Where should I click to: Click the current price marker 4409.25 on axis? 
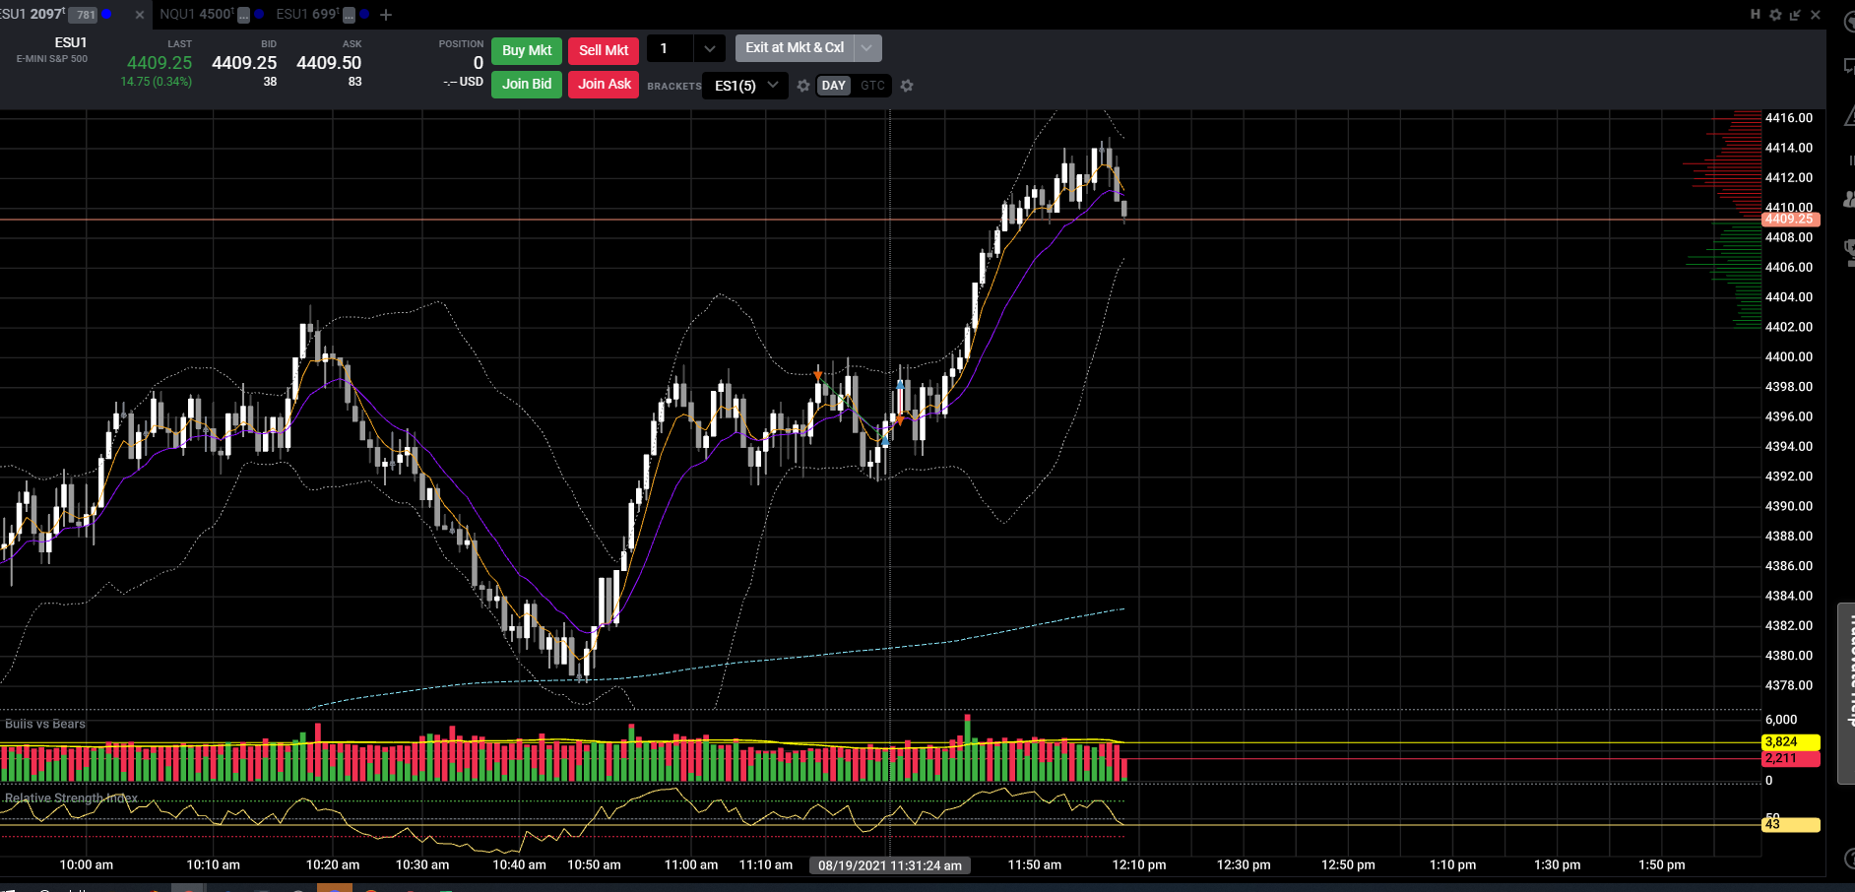[1790, 220]
